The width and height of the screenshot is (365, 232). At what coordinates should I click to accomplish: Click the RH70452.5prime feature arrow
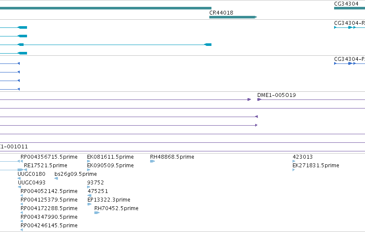click(97, 213)
